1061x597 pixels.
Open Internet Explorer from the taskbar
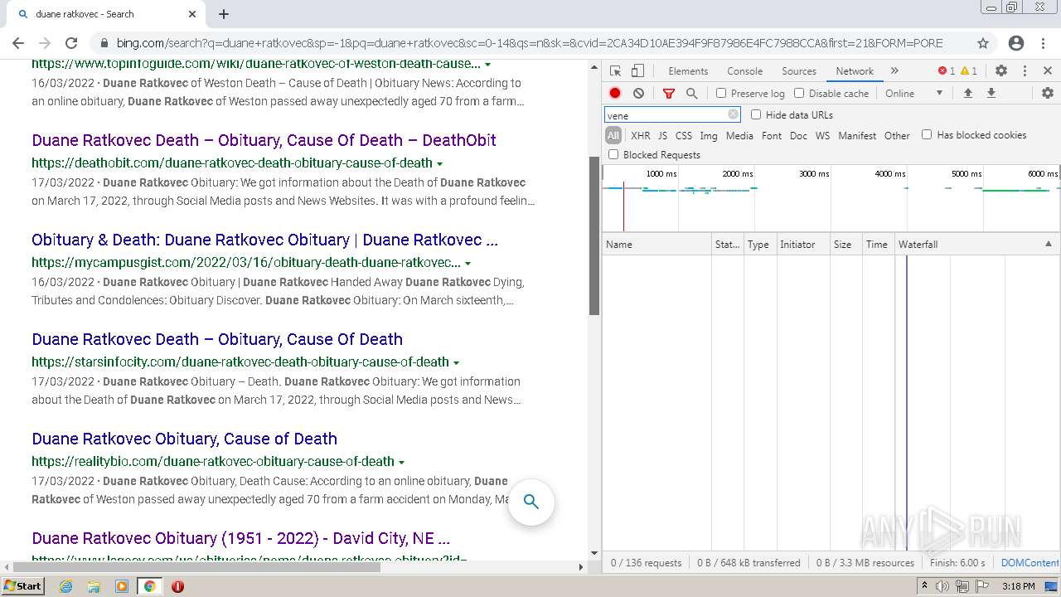click(66, 586)
